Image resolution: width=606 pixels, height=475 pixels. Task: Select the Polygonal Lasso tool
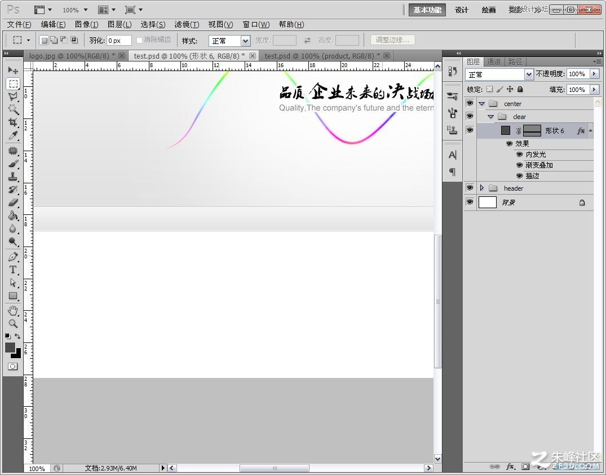click(13, 96)
